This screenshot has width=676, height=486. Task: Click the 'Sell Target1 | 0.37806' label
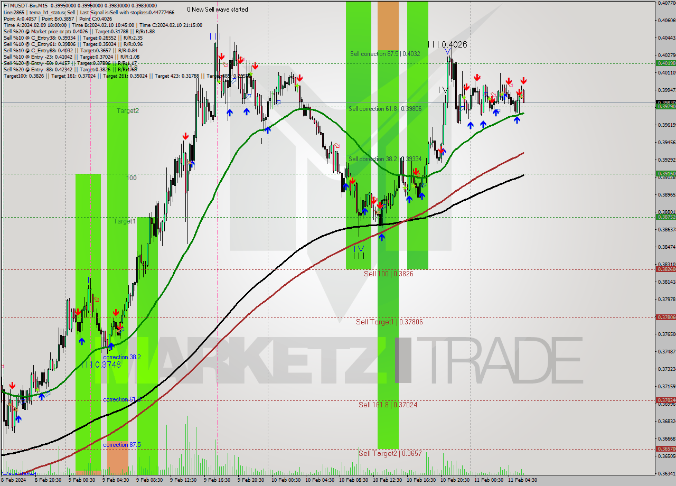click(x=389, y=322)
